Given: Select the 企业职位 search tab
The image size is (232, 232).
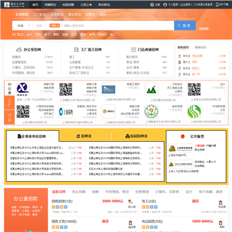Looking at the screenshot, I should (x=22, y=14).
